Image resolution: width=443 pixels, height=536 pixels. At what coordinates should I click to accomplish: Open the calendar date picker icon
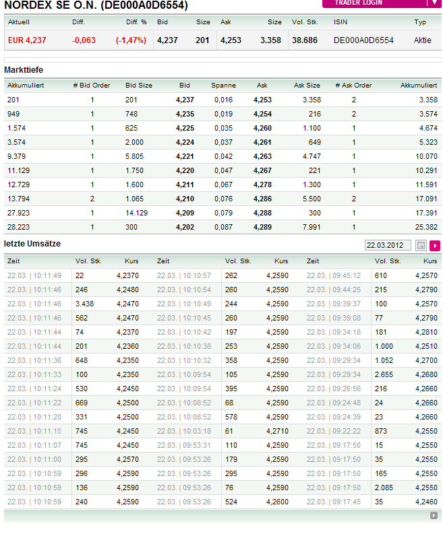(421, 246)
